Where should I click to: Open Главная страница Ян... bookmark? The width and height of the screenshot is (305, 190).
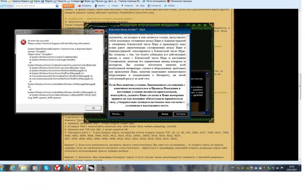point(128,1)
